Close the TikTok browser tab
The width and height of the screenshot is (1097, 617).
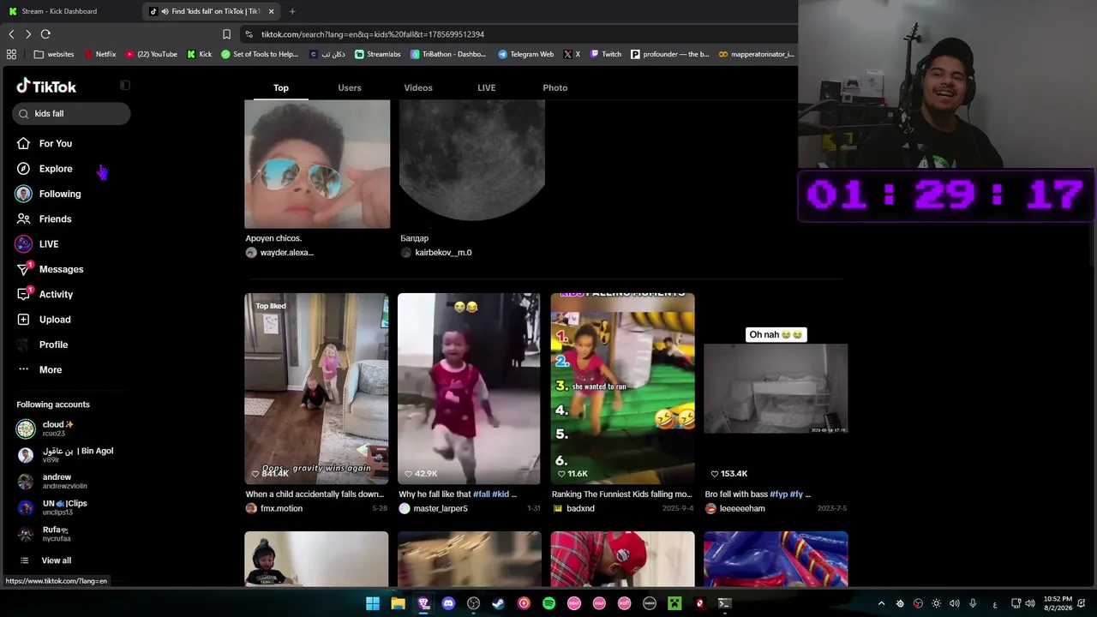[272, 11]
